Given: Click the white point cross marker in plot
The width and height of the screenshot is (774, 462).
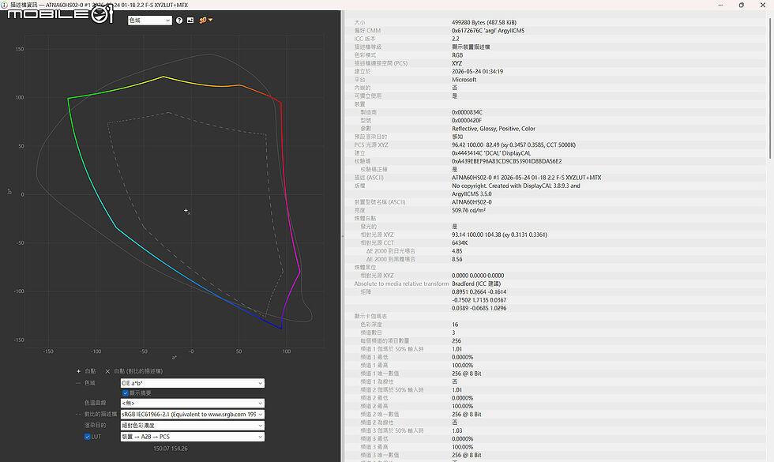Looking at the screenshot, I should tap(186, 210).
